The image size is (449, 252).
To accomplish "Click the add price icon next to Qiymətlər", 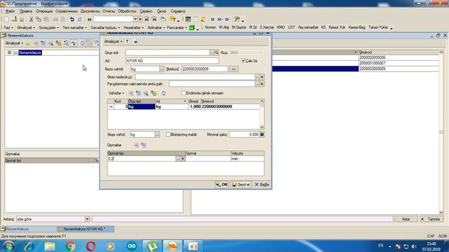I will coord(137,145).
